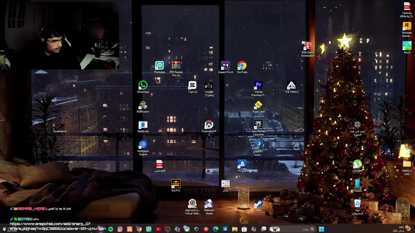Launch the RGBFusion desktop icon
The image size is (415, 233).
pyautogui.click(x=143, y=107)
